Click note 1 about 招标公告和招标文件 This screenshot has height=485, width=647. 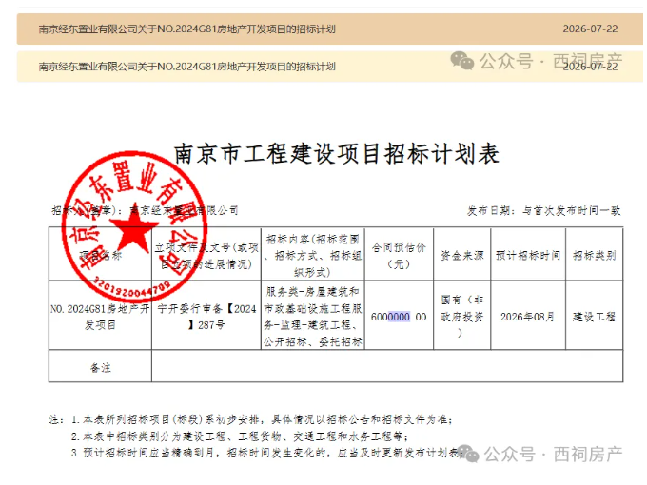coord(262,419)
